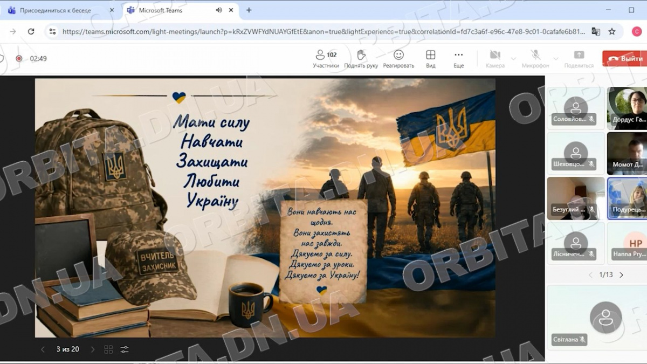Select the Безуглий participant video tile

(x=575, y=198)
